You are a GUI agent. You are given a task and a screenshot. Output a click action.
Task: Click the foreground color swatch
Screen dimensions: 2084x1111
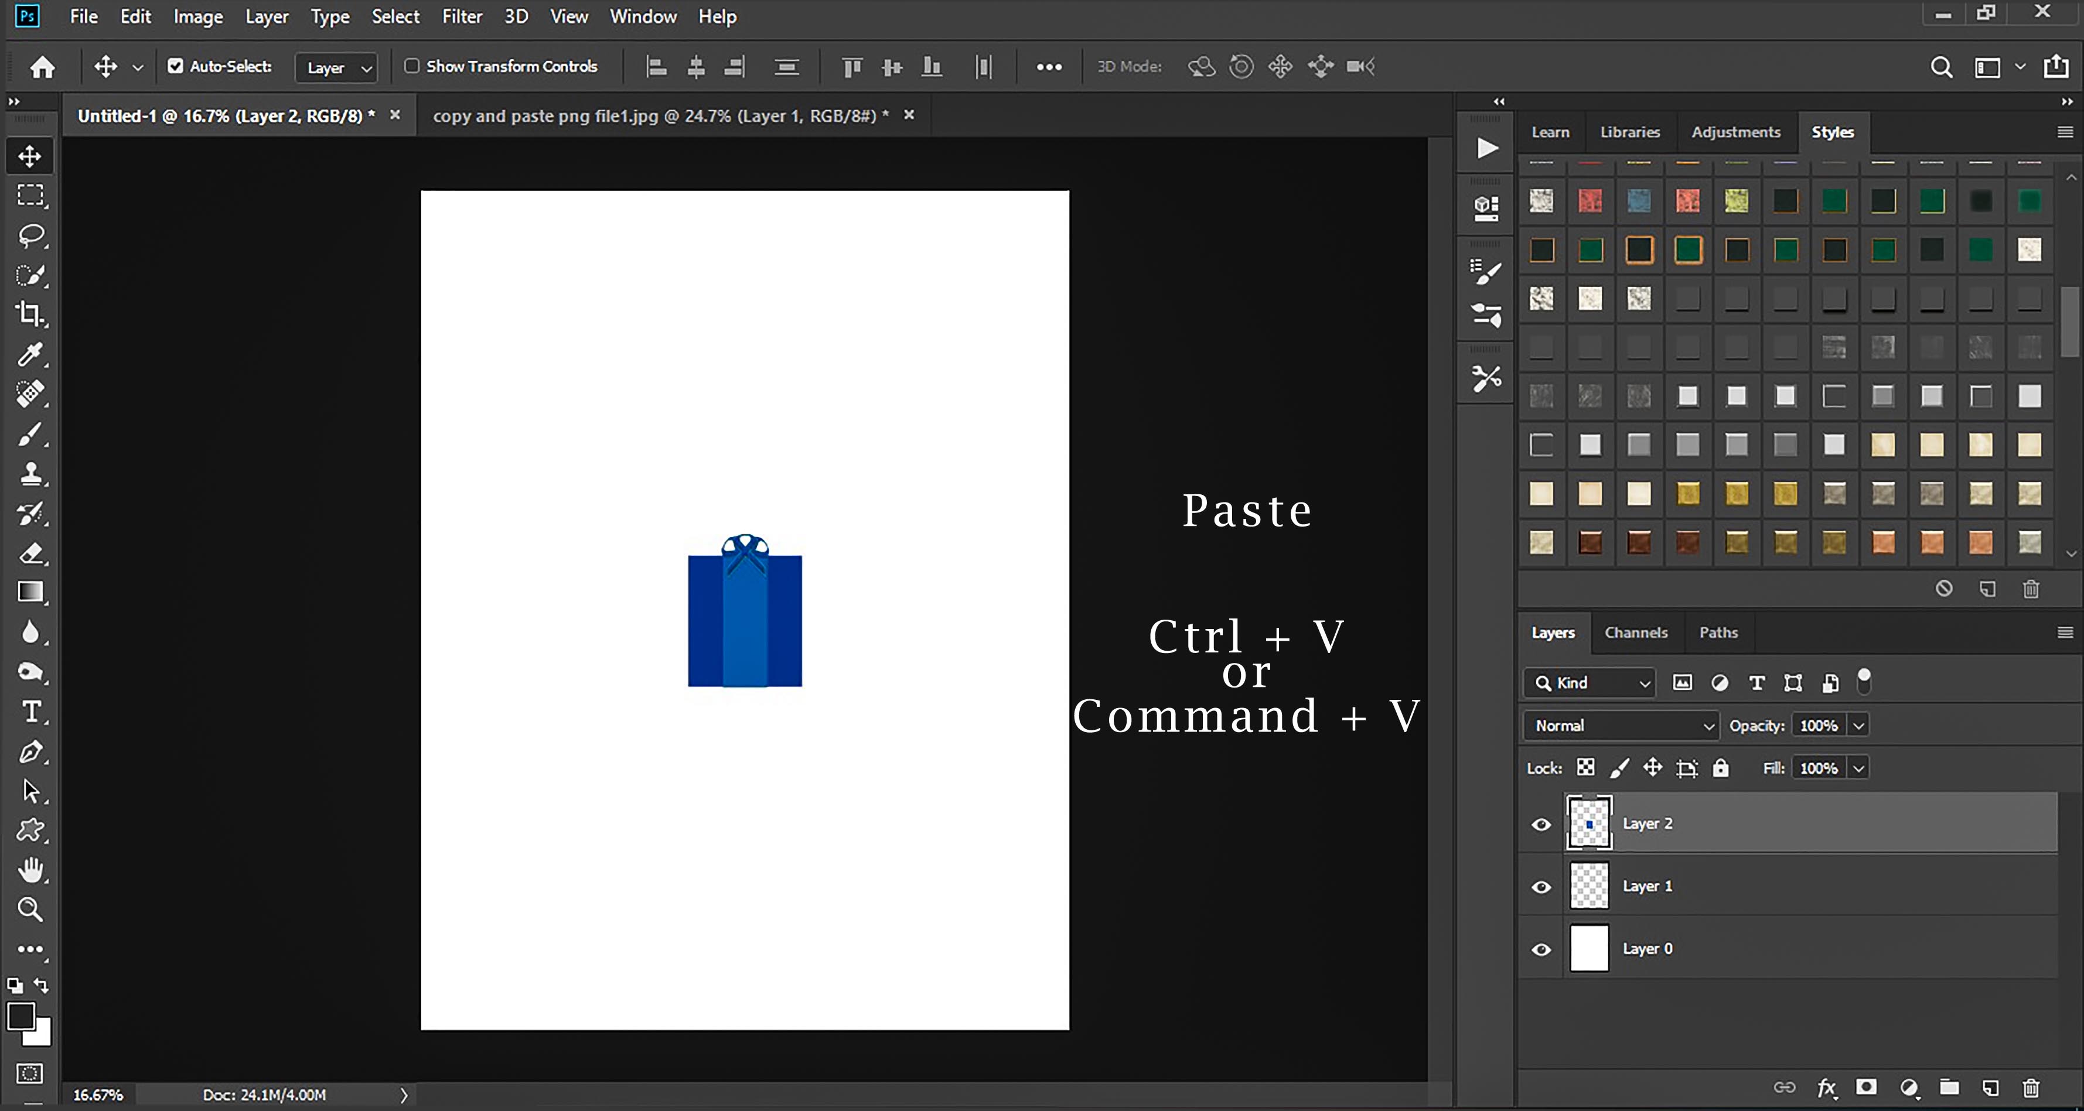(x=21, y=1016)
